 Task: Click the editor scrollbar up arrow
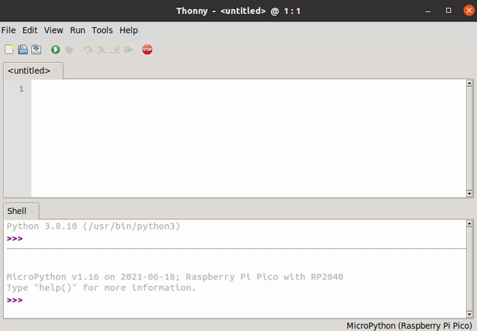(x=469, y=83)
